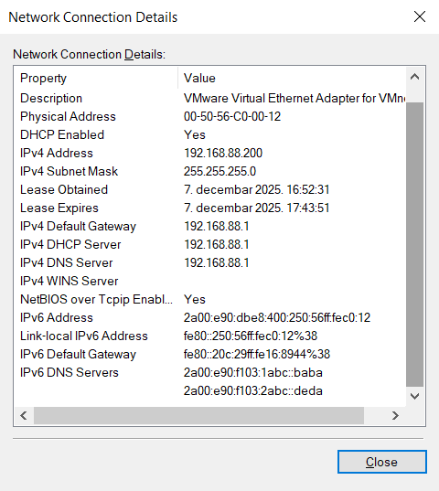Select the IPv4 Address row label
Viewport: 439px width, 491px height.
(x=57, y=153)
